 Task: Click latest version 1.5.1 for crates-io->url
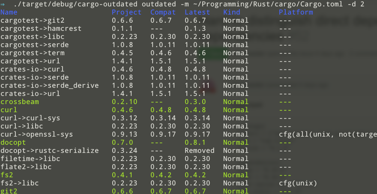coord(195,94)
